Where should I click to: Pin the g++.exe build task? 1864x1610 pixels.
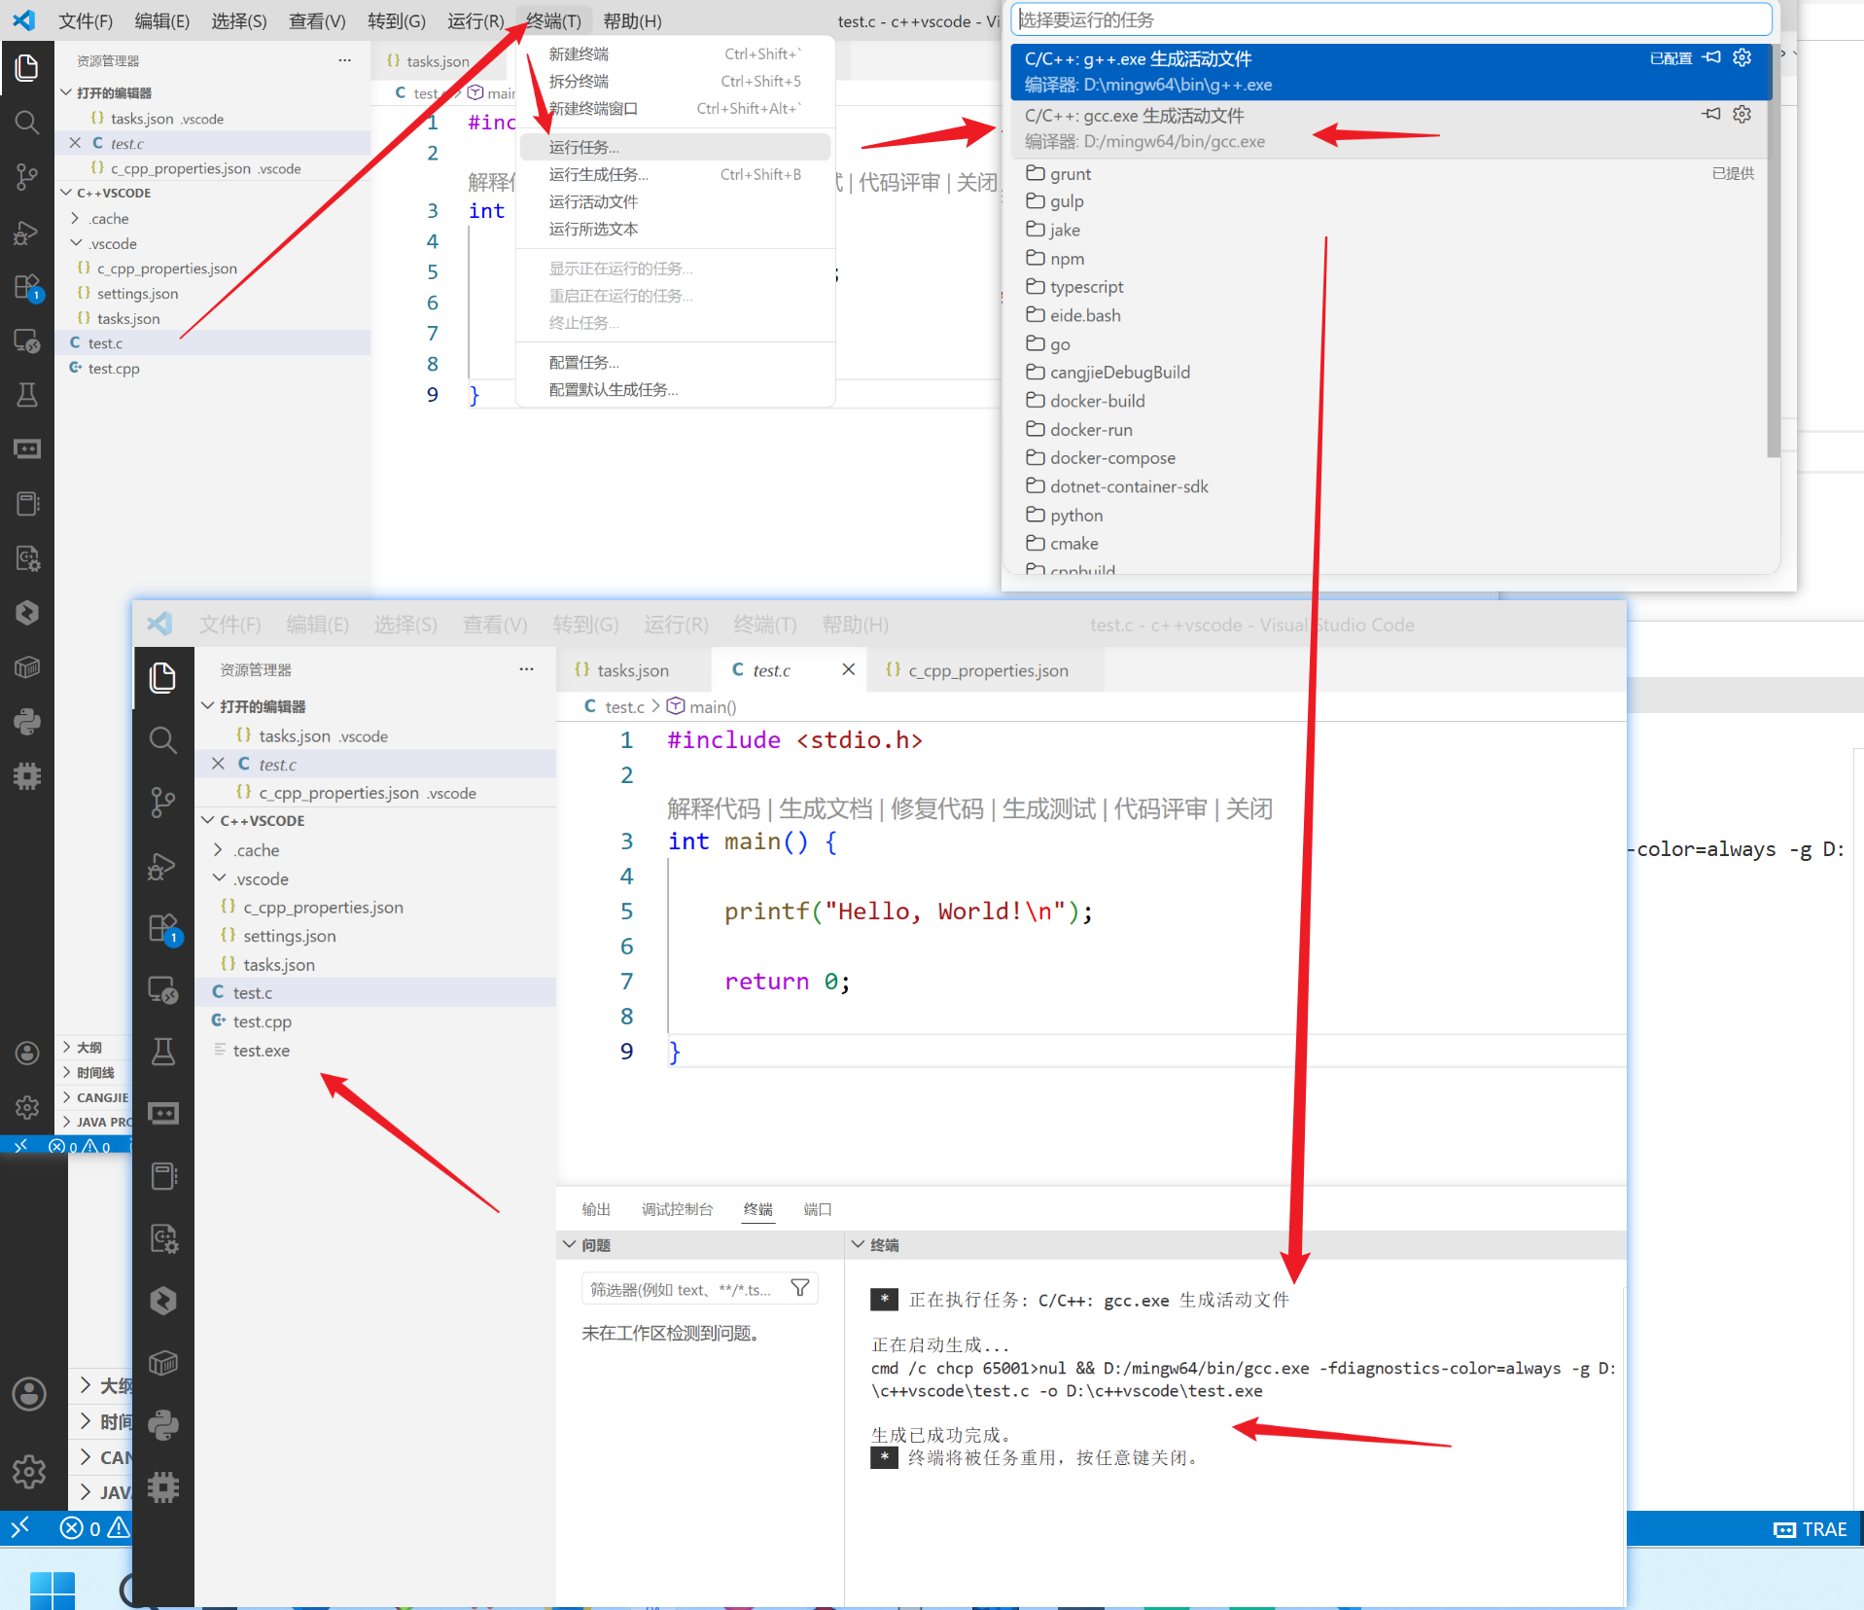coord(1711,57)
